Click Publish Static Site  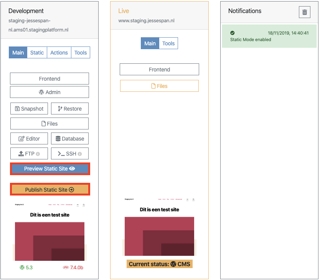(x=50, y=190)
